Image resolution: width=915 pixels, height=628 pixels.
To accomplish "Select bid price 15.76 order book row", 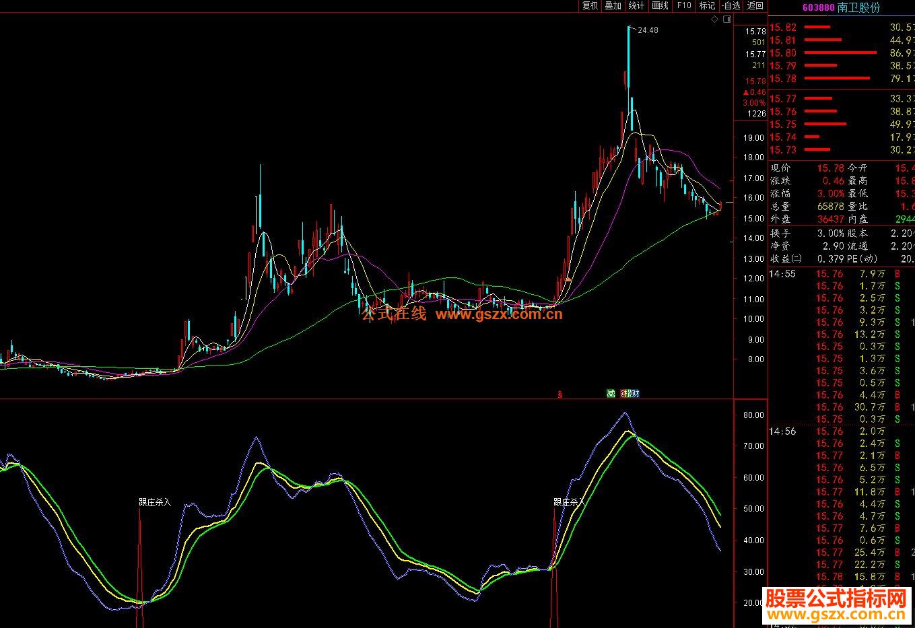I will click(842, 112).
